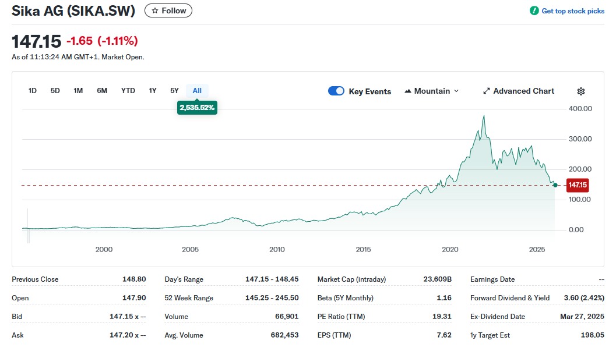Select the 1M chart range
The image size is (616, 351).
78,91
